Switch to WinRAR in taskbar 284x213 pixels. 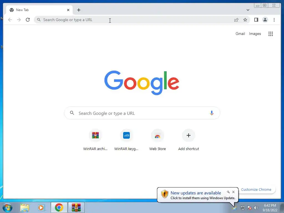[76, 207]
